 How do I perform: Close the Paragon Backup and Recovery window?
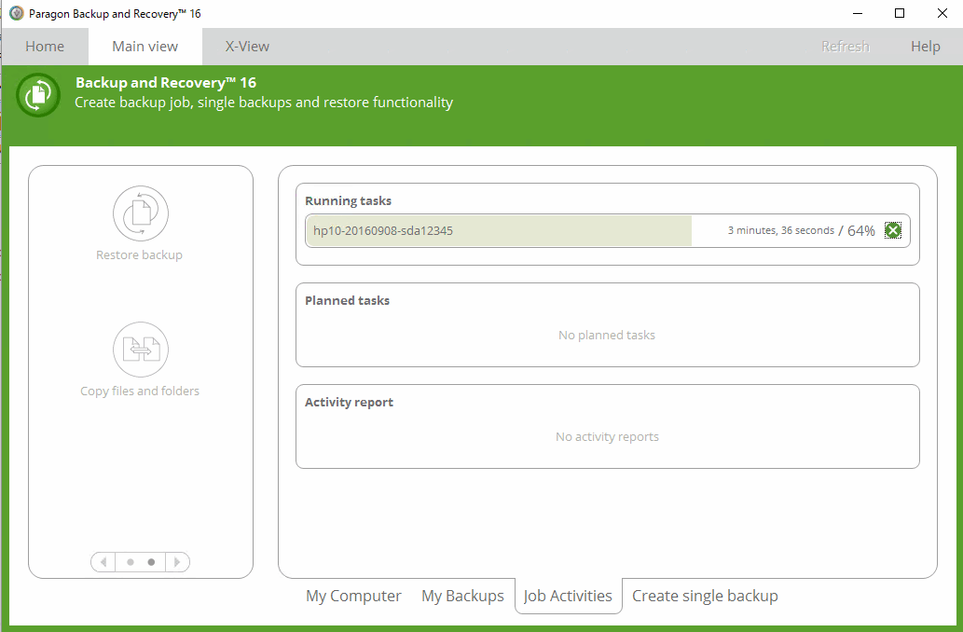(942, 13)
